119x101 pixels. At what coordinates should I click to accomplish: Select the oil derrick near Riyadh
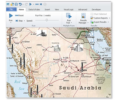[82, 67]
